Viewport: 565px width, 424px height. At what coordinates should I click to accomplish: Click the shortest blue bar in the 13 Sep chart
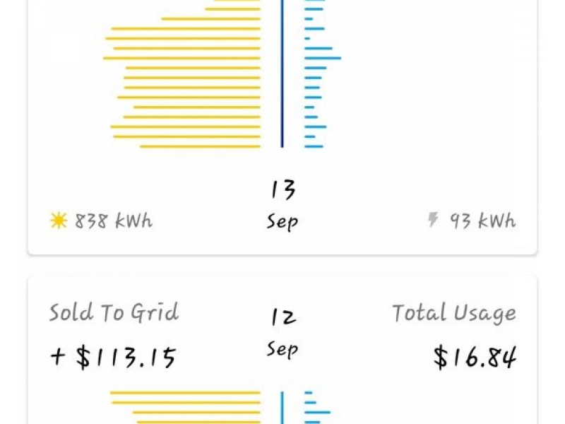click(307, 38)
